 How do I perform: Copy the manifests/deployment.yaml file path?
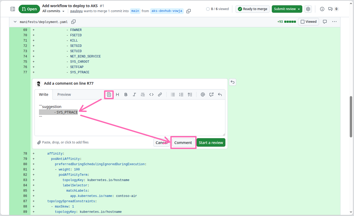point(73,22)
